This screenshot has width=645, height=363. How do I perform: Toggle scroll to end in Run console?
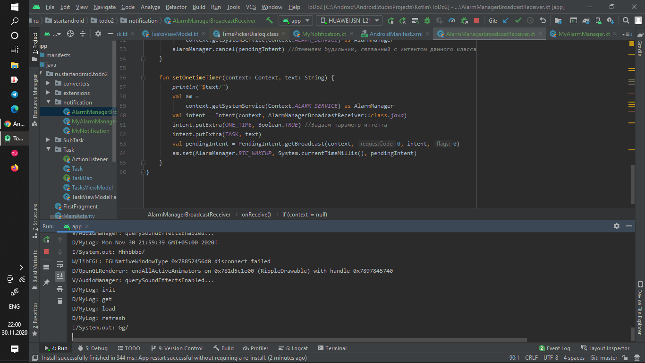tap(60, 277)
